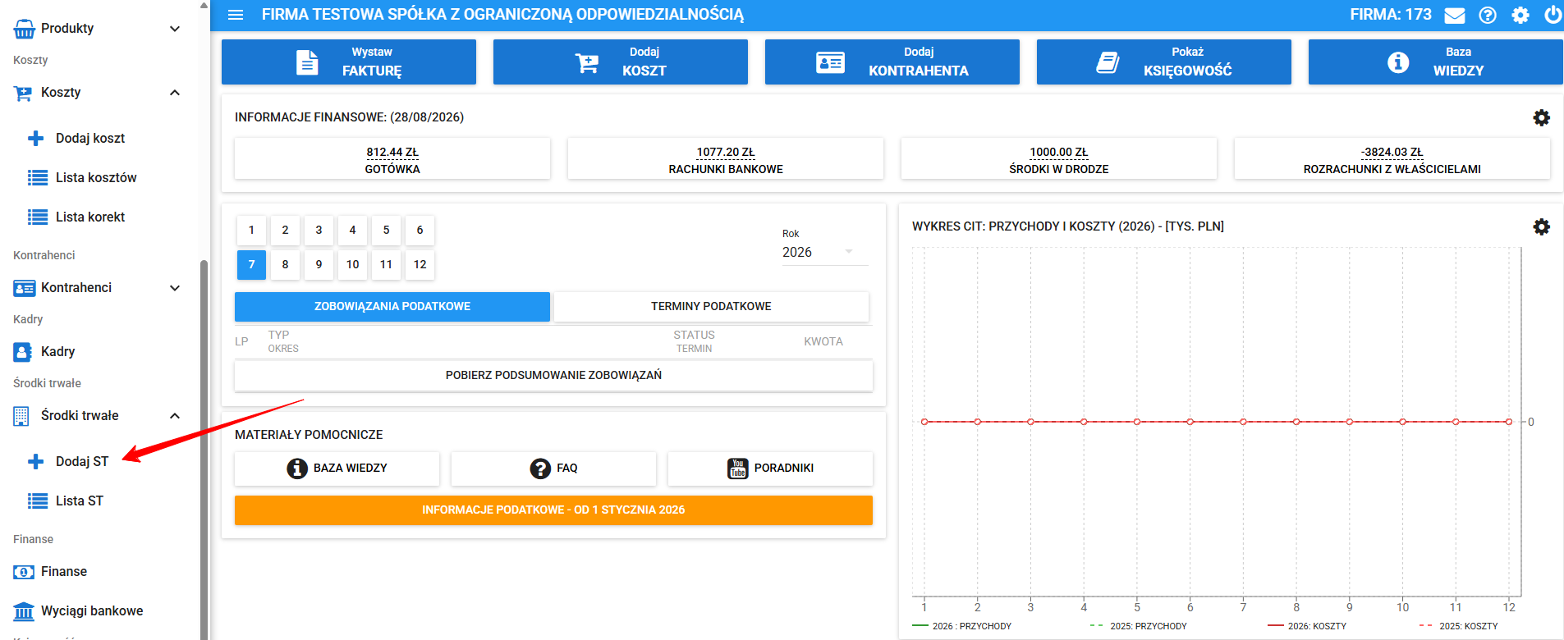Open the Rok 2026 year dropdown
Screen dimensions: 1564x640
[824, 252]
